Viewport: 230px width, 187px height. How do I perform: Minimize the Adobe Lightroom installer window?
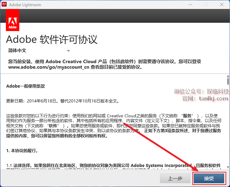pyautogui.click(x=190, y=4)
